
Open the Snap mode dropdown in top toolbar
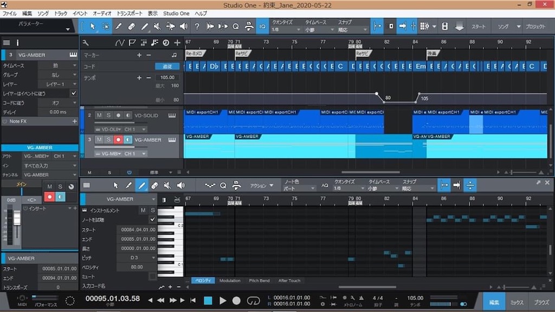(352, 30)
